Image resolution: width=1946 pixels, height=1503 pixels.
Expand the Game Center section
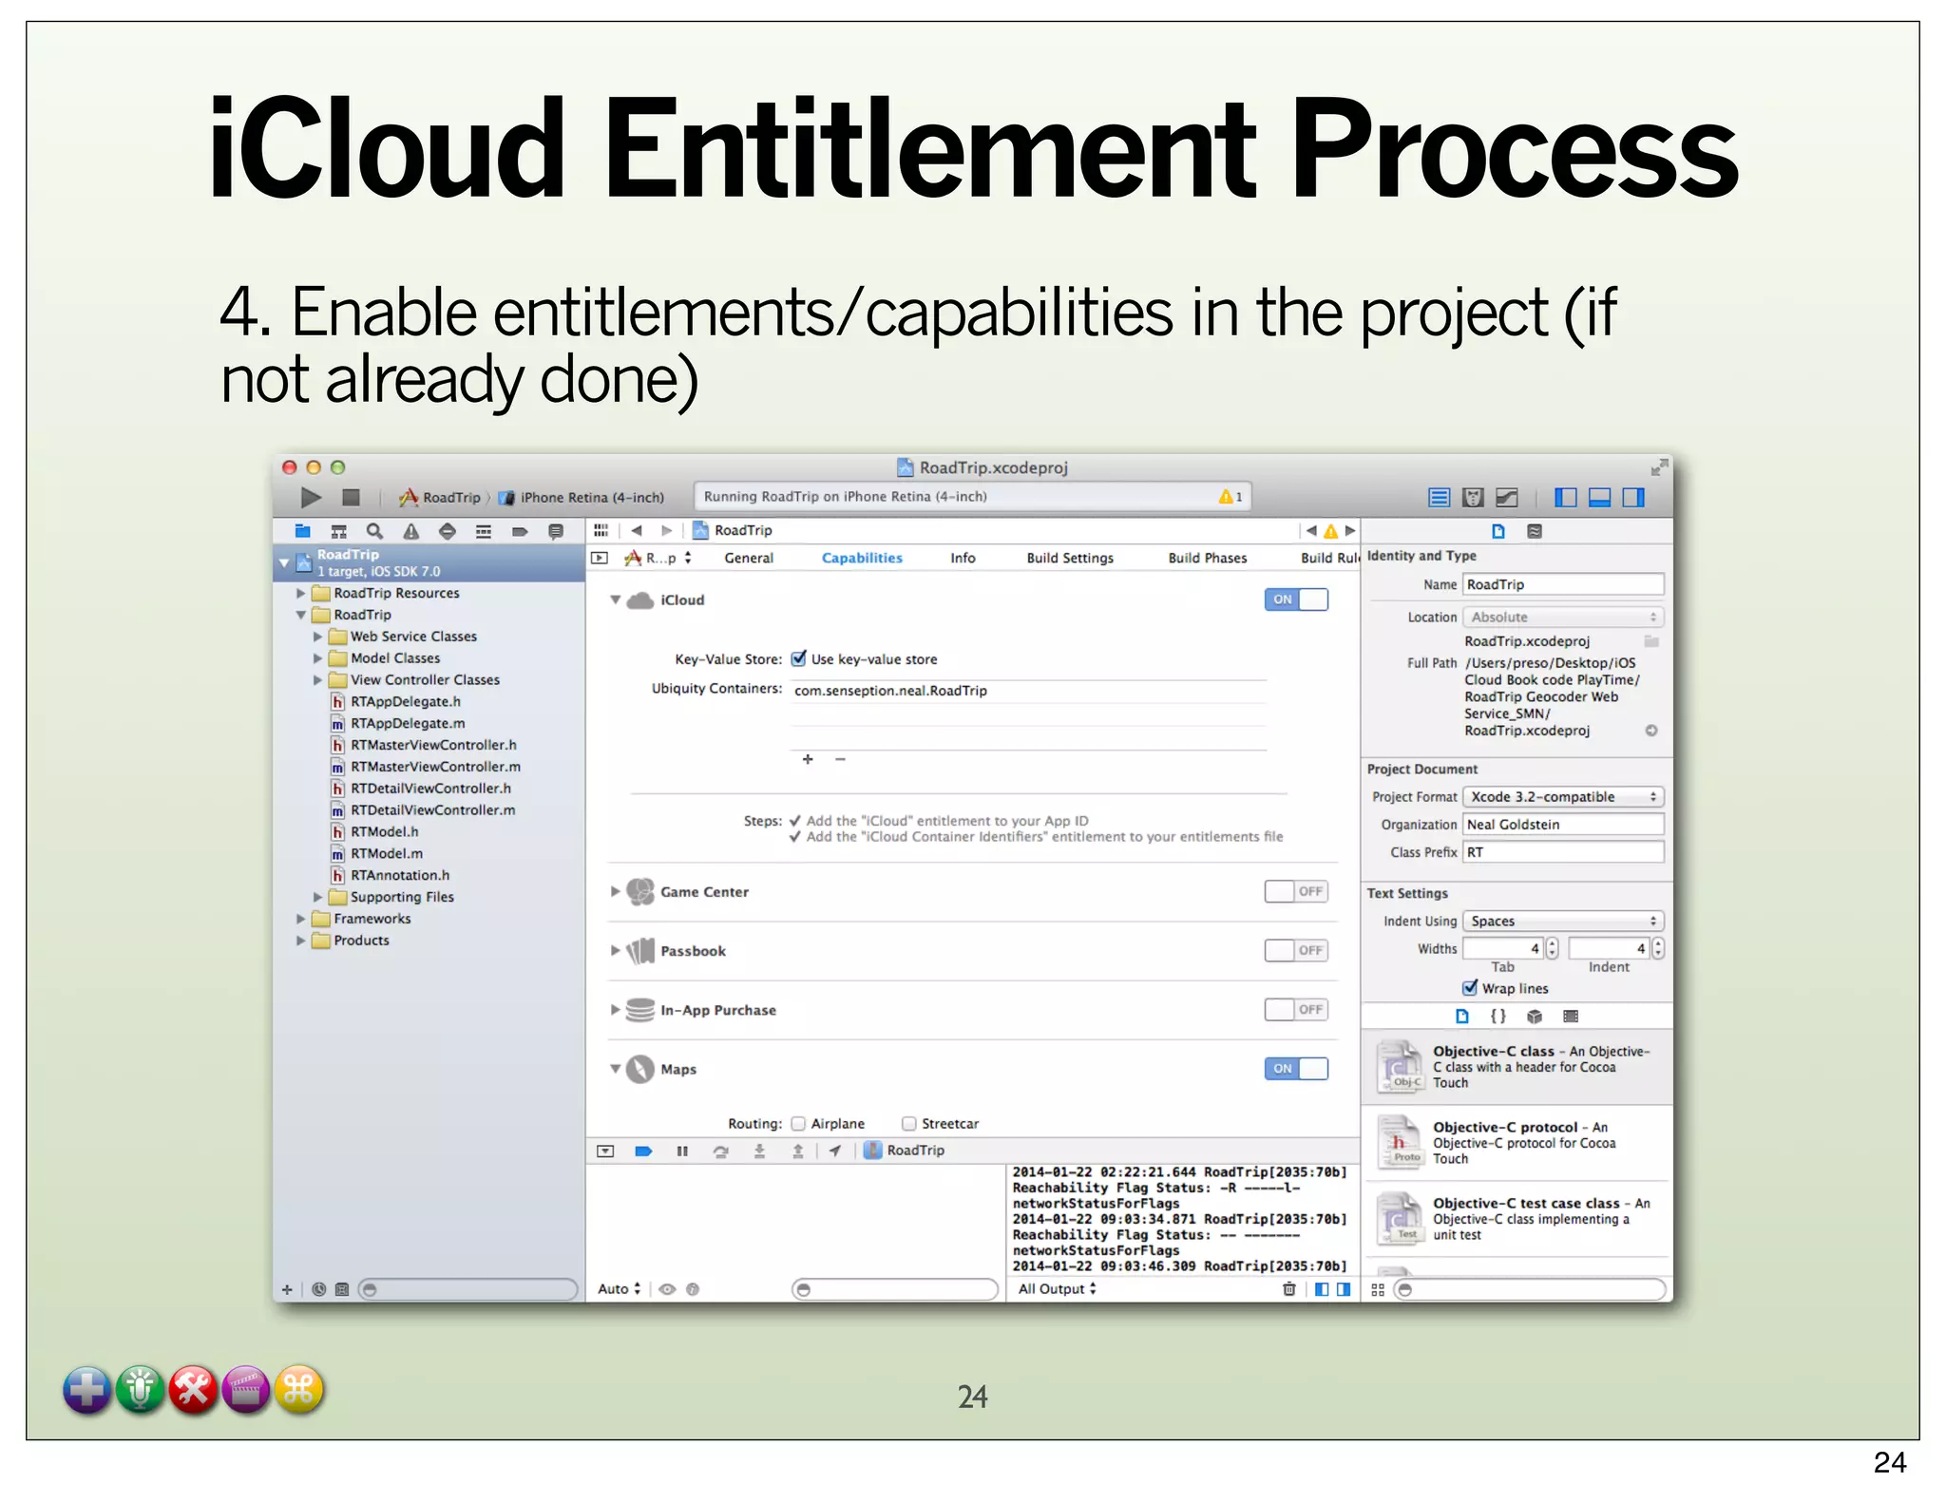[616, 891]
